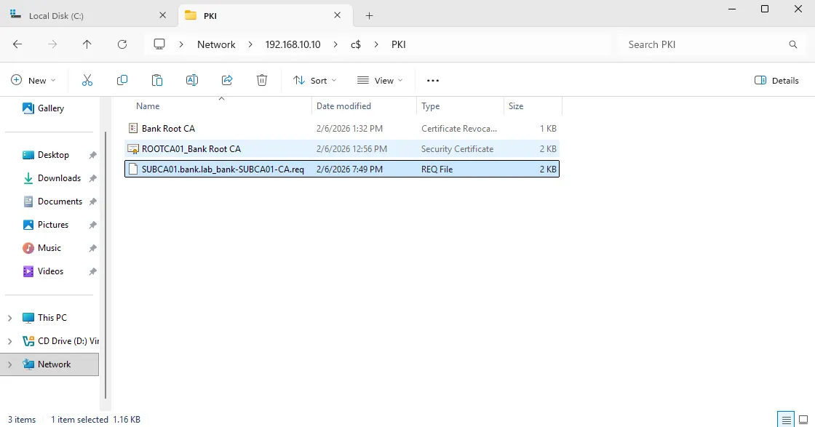Select SUBCA01.bank.lab_bank-SUBCA01-CA.req file name

click(x=223, y=169)
